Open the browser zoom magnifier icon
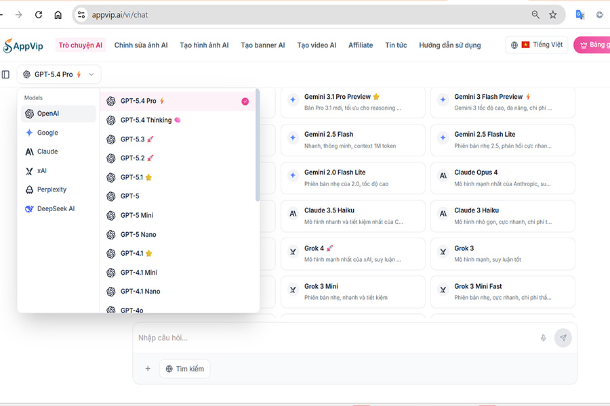Viewport: 610px width, 406px height. (535, 14)
